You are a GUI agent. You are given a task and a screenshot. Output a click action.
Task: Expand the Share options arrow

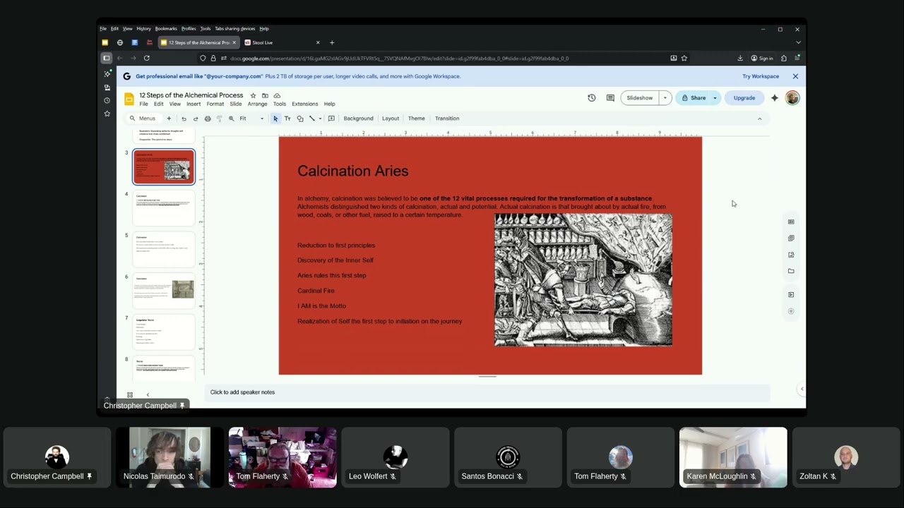click(715, 98)
